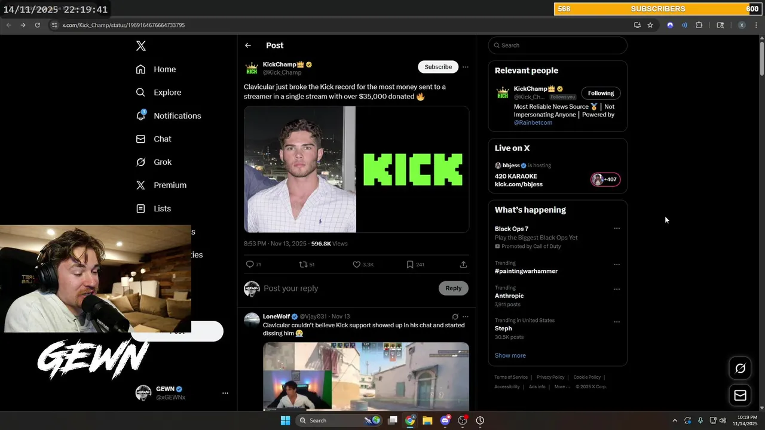Go to Explore in the sidebar
This screenshot has width=765, height=430.
click(158, 93)
